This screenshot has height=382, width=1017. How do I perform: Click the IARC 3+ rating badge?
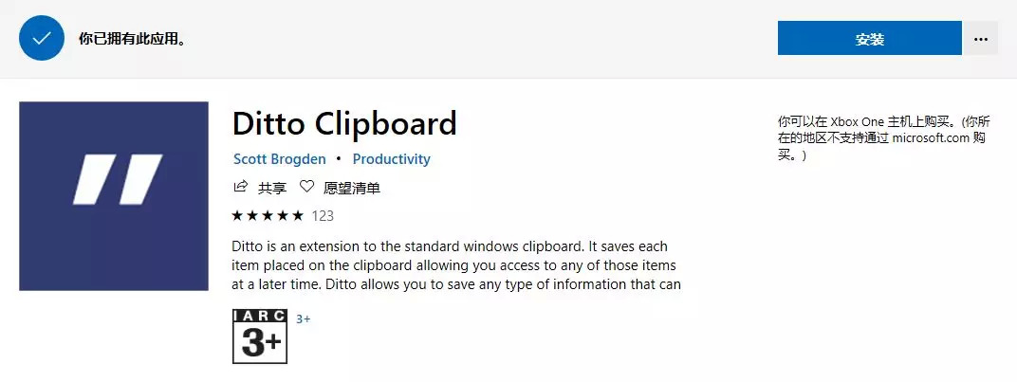259,336
